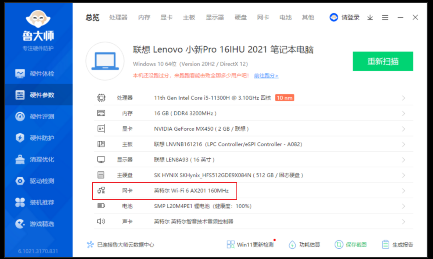Open Win11更新检测 tool
Screen dimensions: 433x259
pos(250,244)
